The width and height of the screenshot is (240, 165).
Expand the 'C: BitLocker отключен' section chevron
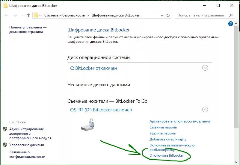[x=205, y=68]
